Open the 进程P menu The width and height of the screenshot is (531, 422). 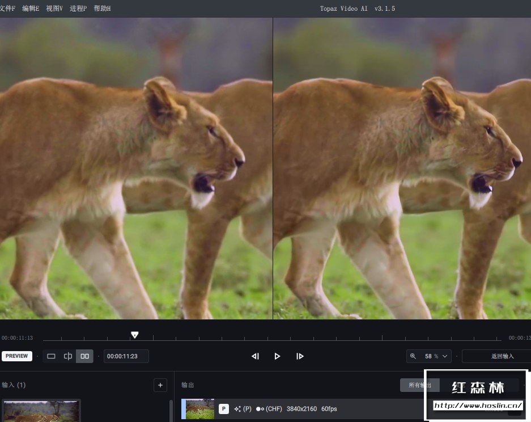(x=78, y=9)
